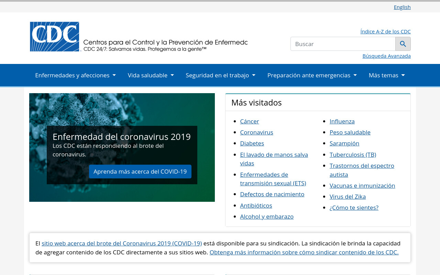Open Peso saludable link

coord(350,132)
